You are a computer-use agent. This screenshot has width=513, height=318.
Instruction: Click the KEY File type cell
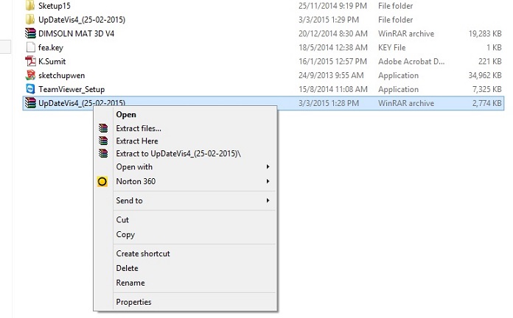tap(391, 47)
